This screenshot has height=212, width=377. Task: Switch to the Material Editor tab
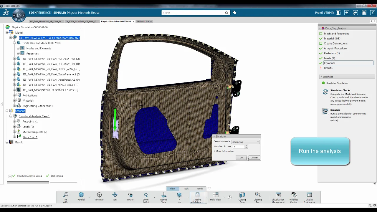[x=144, y=21]
